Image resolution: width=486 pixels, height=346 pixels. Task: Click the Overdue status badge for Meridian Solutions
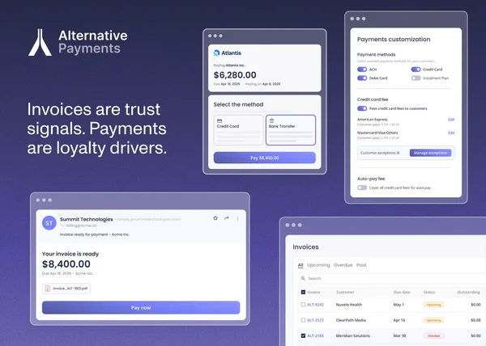point(434,335)
